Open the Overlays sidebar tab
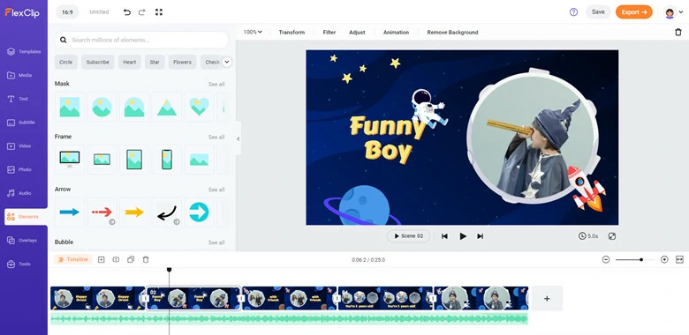 (x=24, y=241)
